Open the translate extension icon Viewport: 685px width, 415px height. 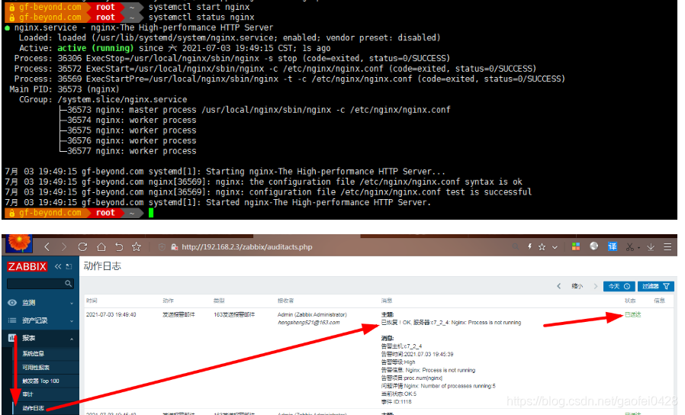pos(613,246)
